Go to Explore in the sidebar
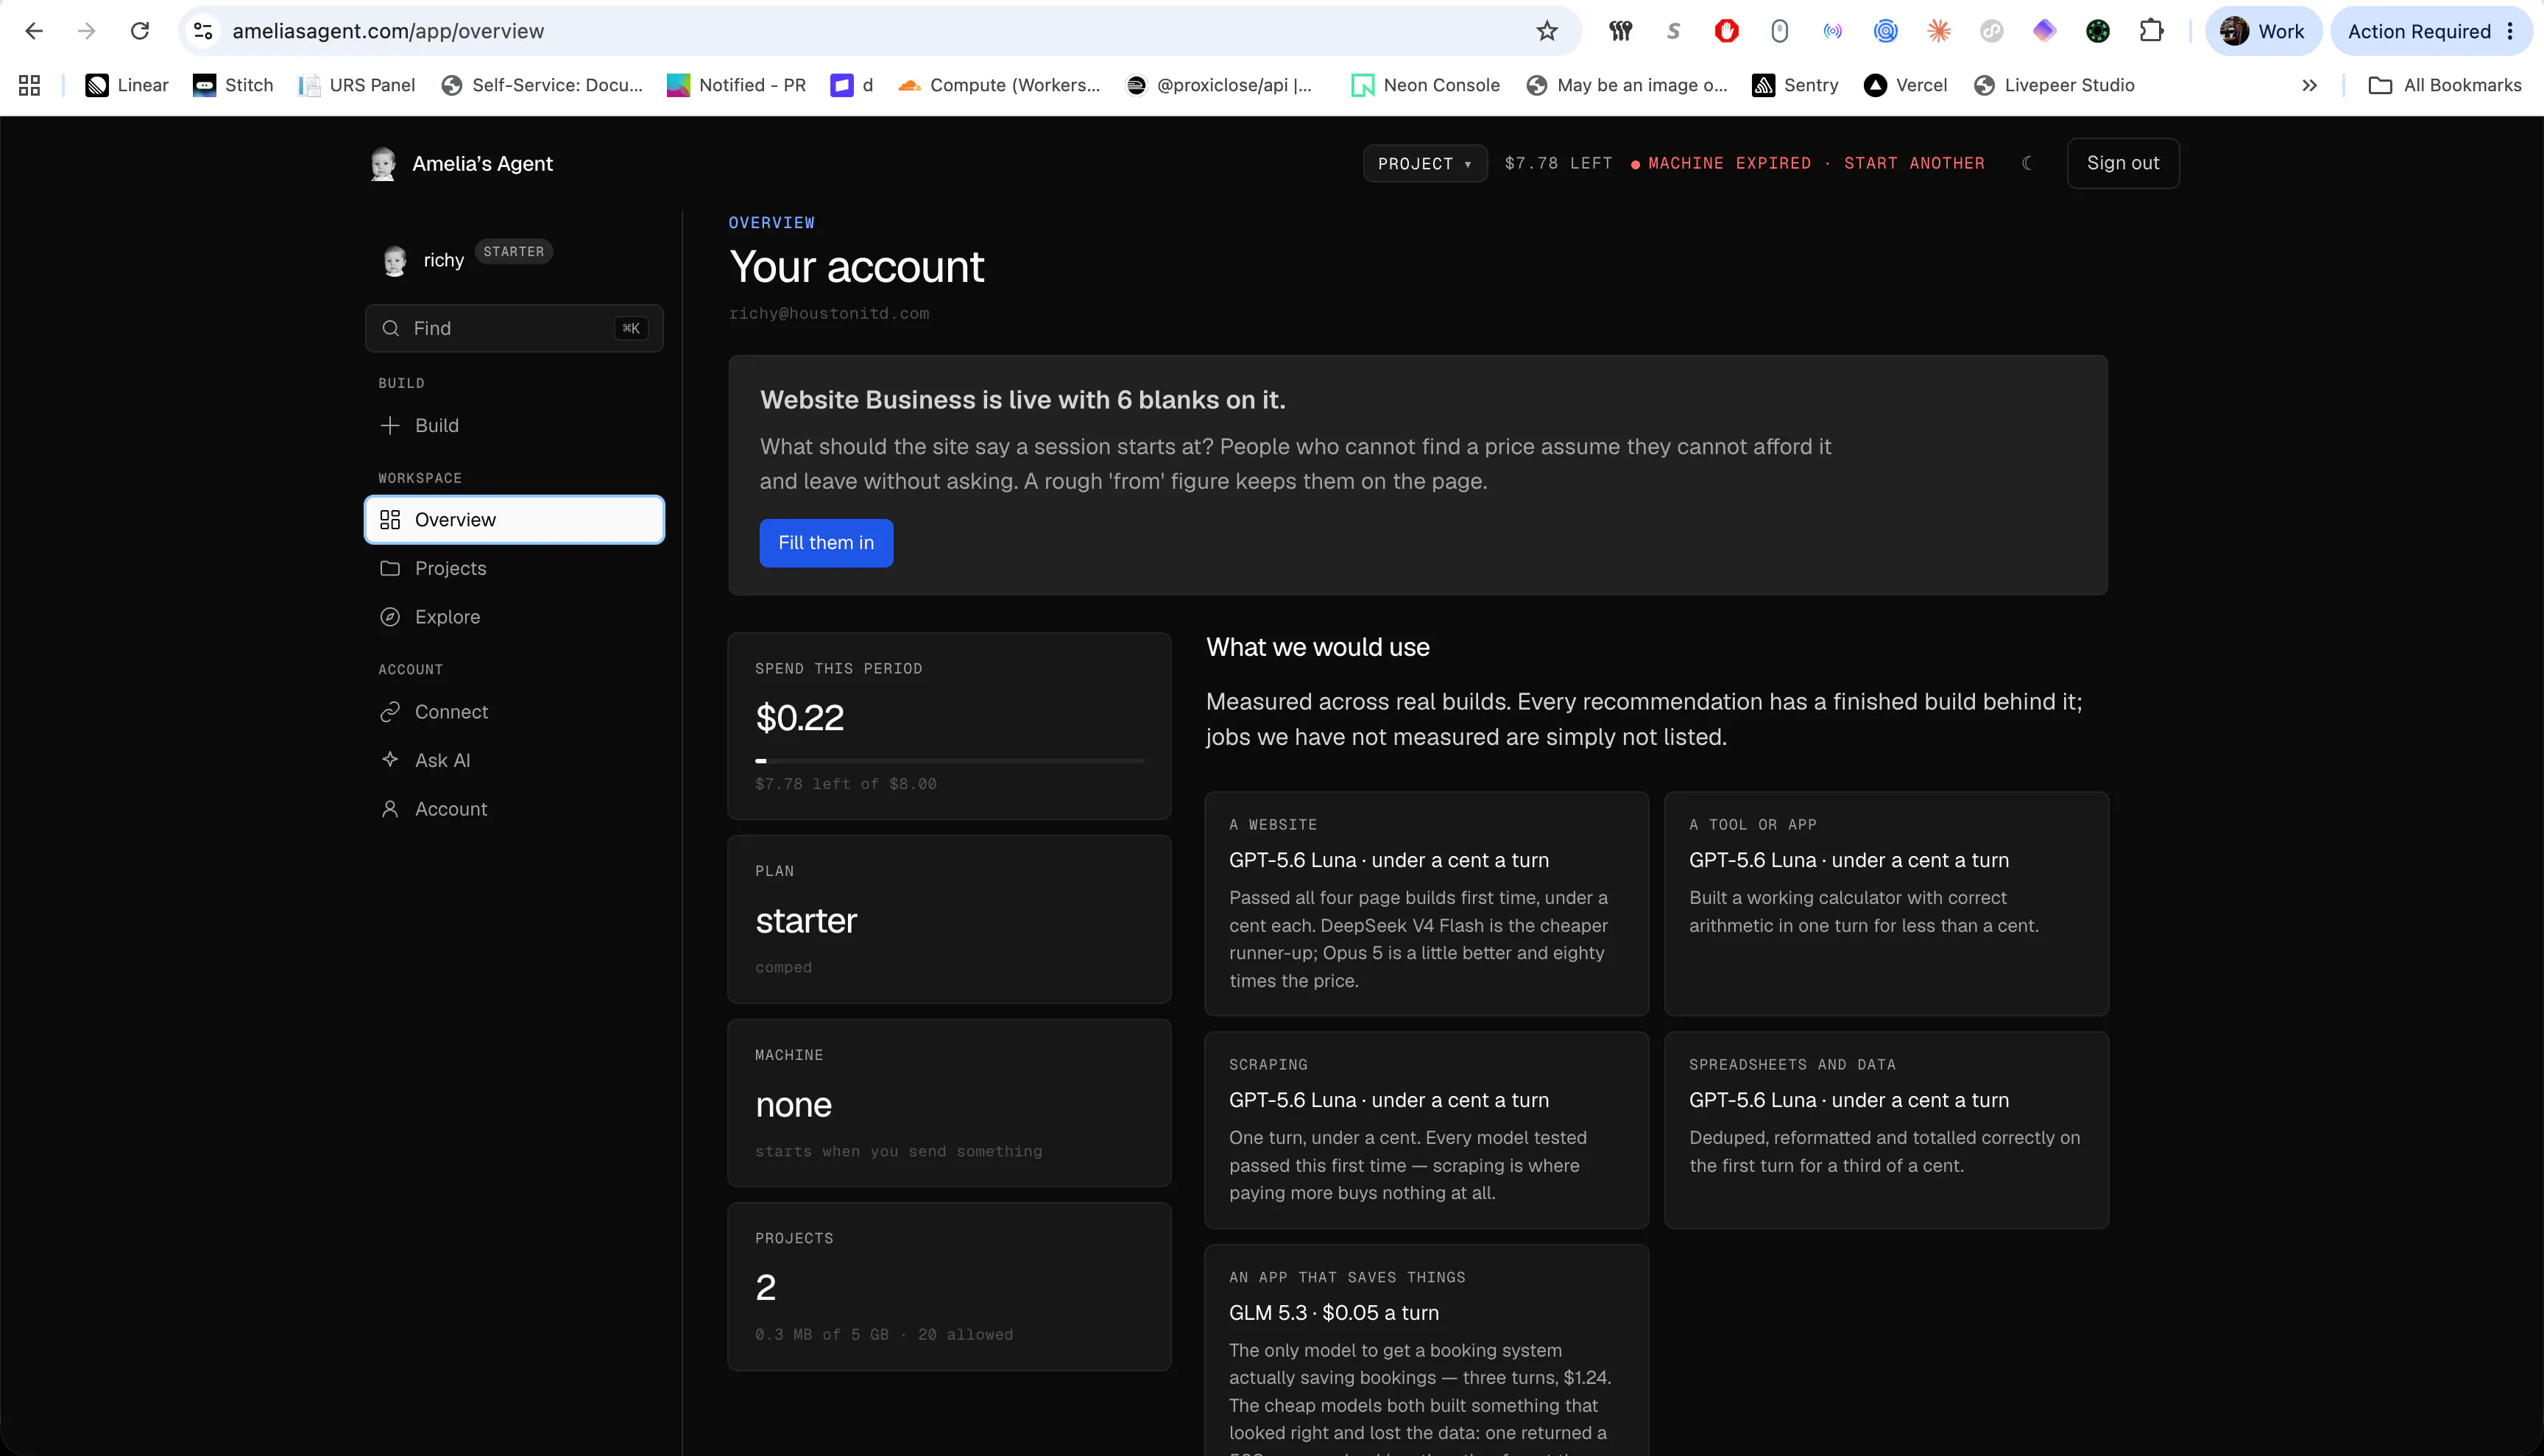 pos(514,617)
